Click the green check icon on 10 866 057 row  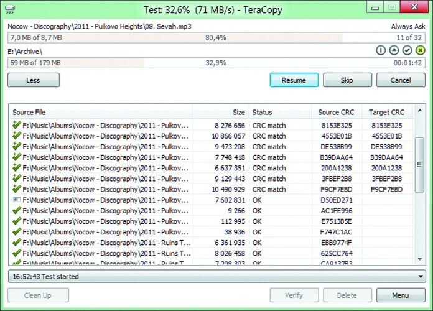(x=17, y=136)
